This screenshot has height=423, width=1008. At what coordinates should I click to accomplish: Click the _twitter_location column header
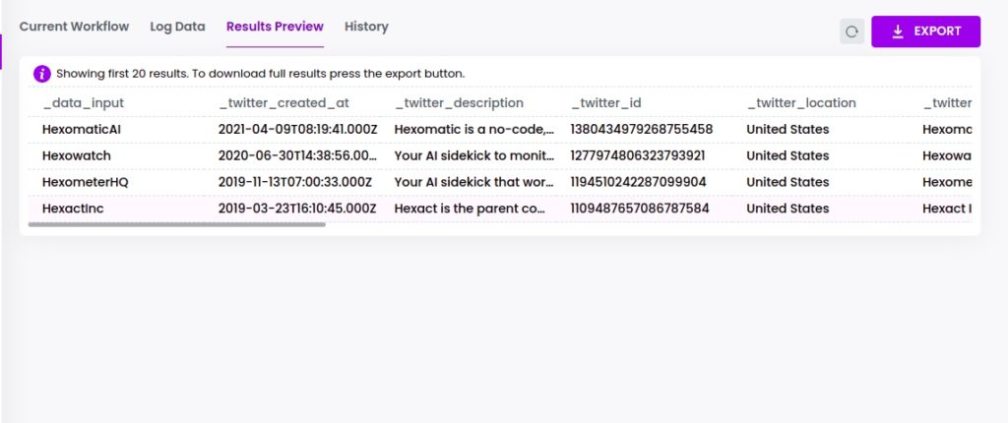(x=801, y=103)
